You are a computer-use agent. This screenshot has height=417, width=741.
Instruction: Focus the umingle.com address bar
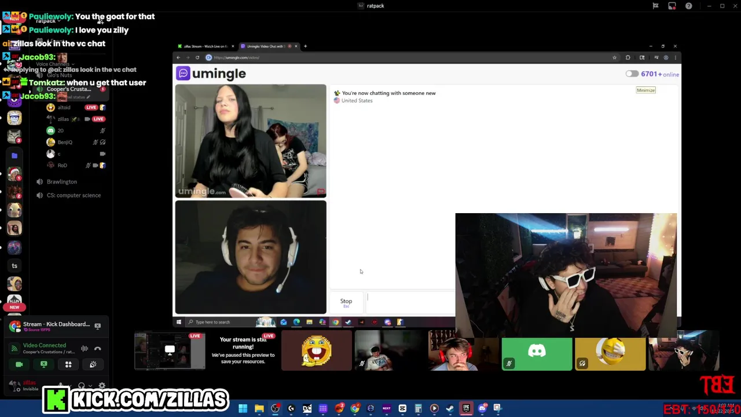411,57
